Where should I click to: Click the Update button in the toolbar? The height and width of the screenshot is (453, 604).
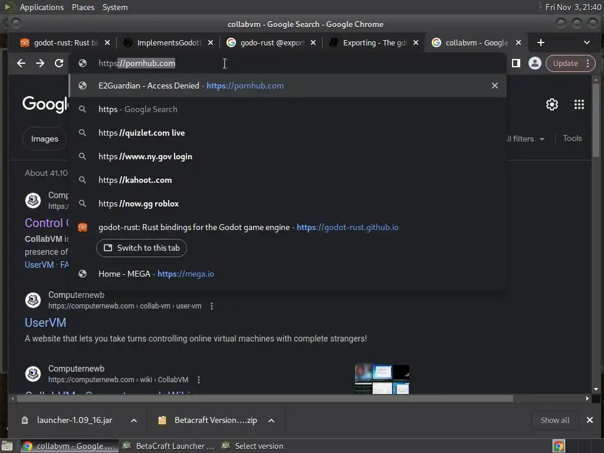pos(566,63)
